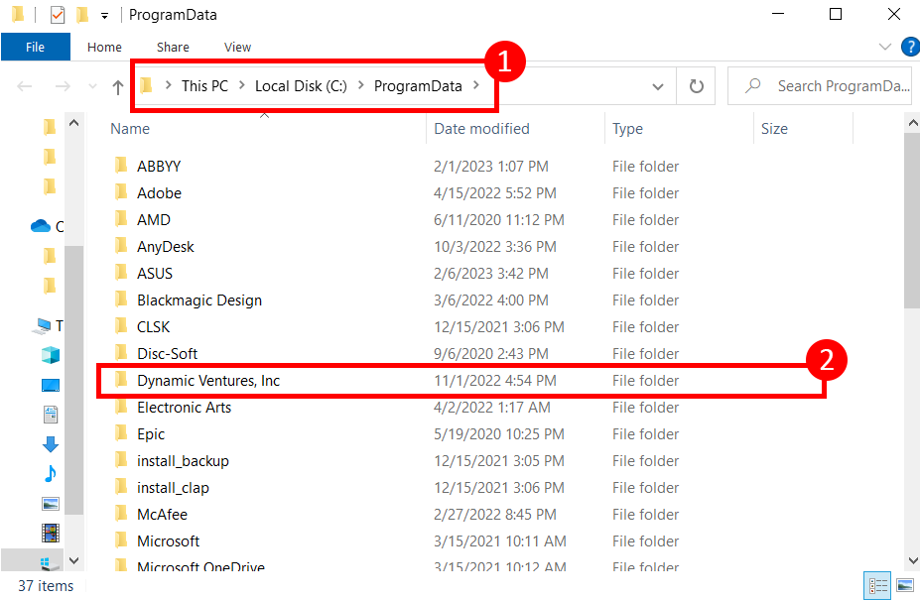Click the Up one level arrow

(118, 86)
